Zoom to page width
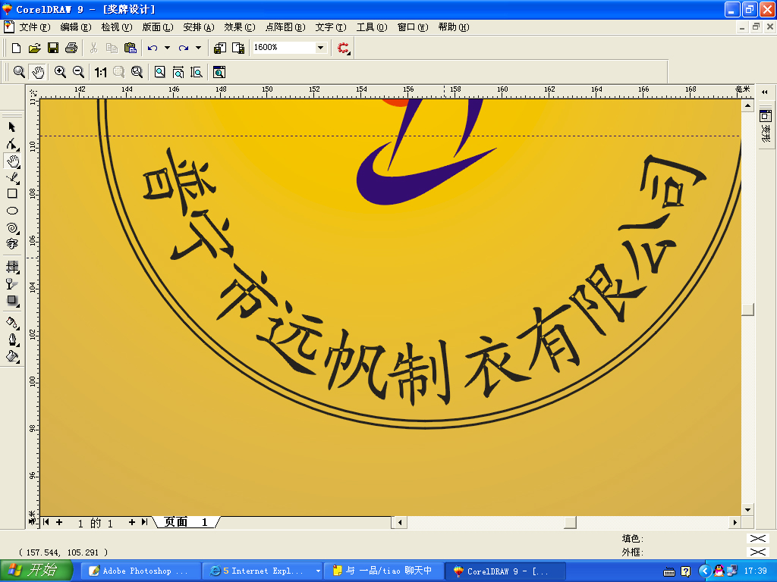Image resolution: width=777 pixels, height=582 pixels. click(178, 72)
